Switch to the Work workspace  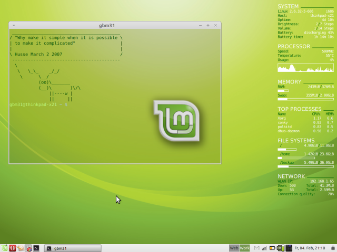point(244,248)
